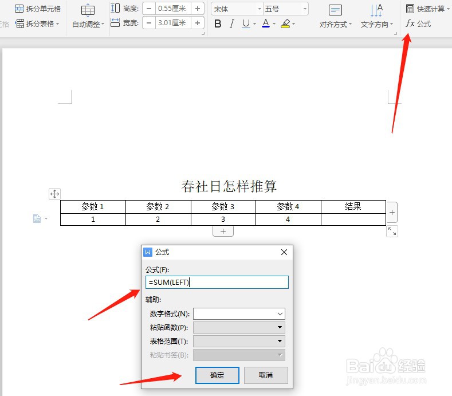Screen dimensions: 452x396
Task: Expand the highlight color options arrow
Action: 294,23
